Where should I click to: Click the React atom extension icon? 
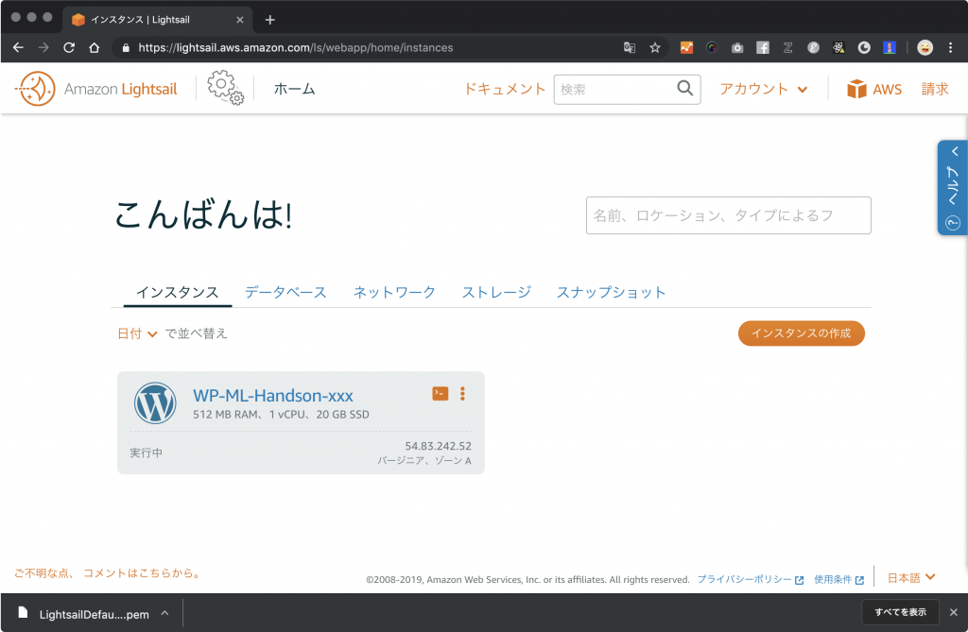(x=838, y=47)
